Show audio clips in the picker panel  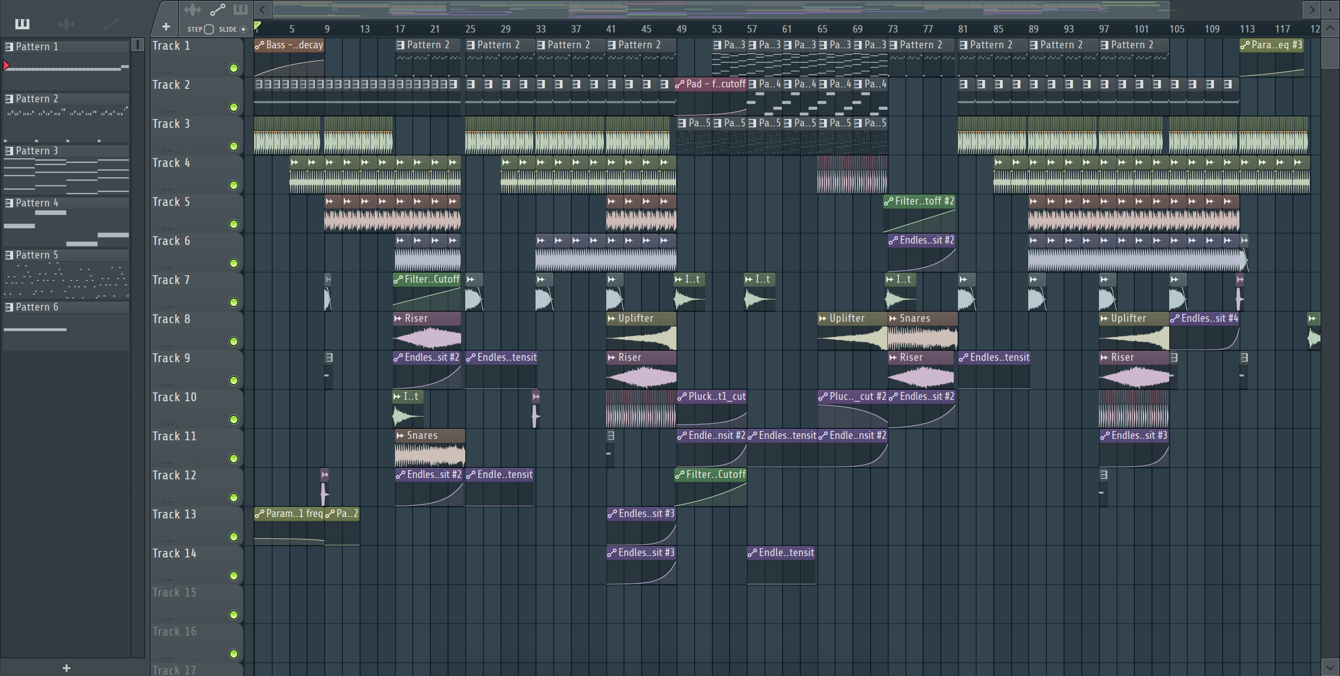[66, 23]
